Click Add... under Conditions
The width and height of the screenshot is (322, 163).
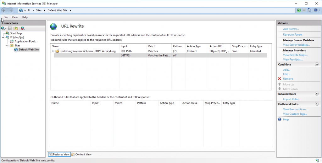point(286,70)
